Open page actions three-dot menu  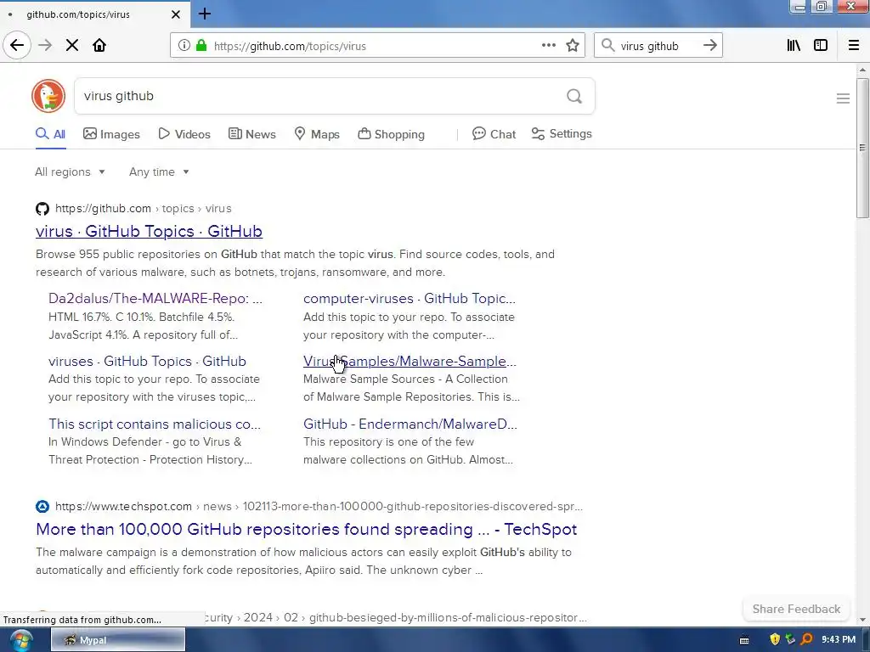pyautogui.click(x=549, y=46)
